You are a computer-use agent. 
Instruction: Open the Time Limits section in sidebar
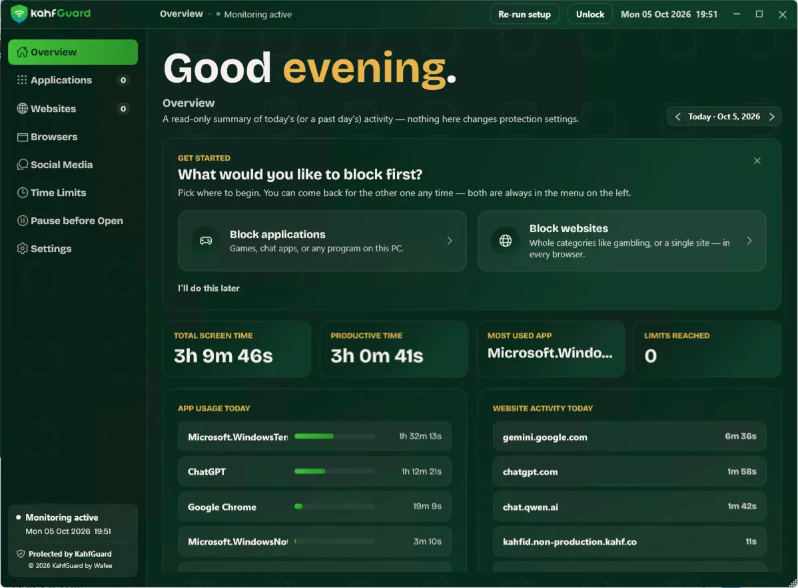73,193
